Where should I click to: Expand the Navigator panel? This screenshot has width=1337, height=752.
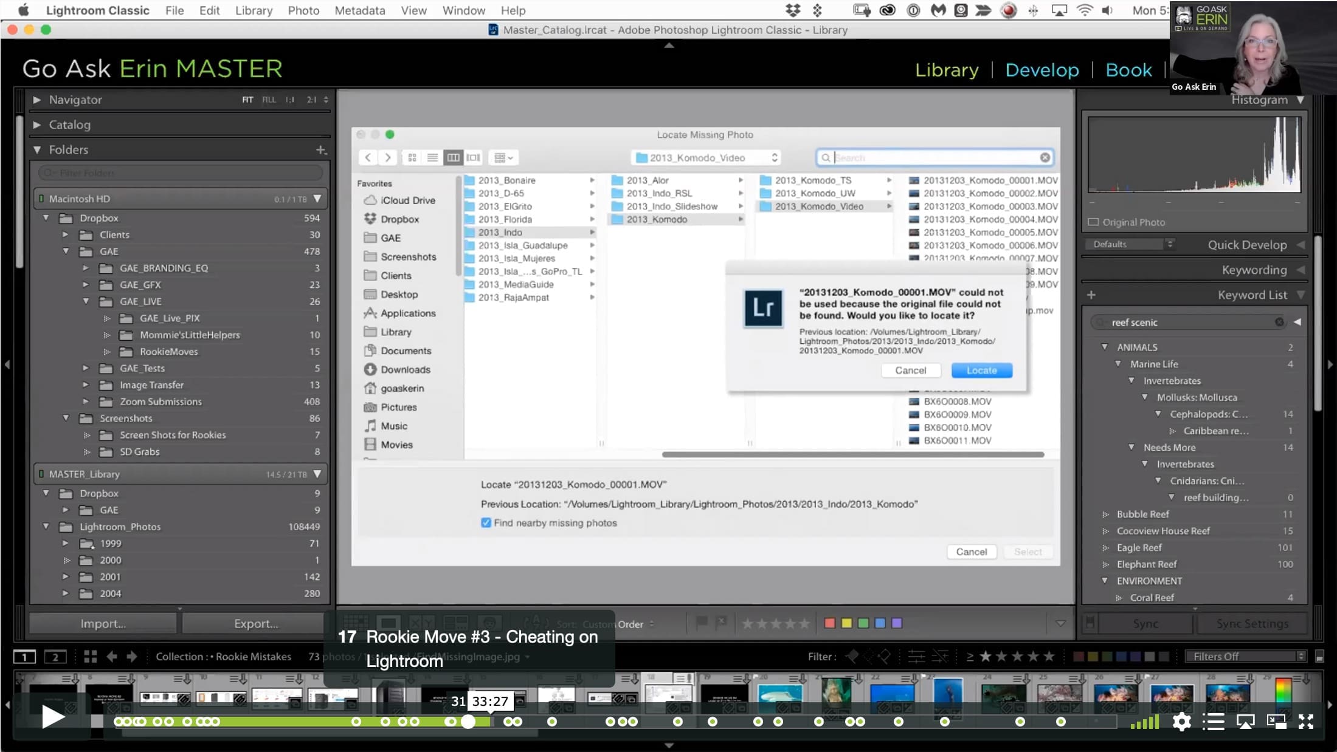37,100
